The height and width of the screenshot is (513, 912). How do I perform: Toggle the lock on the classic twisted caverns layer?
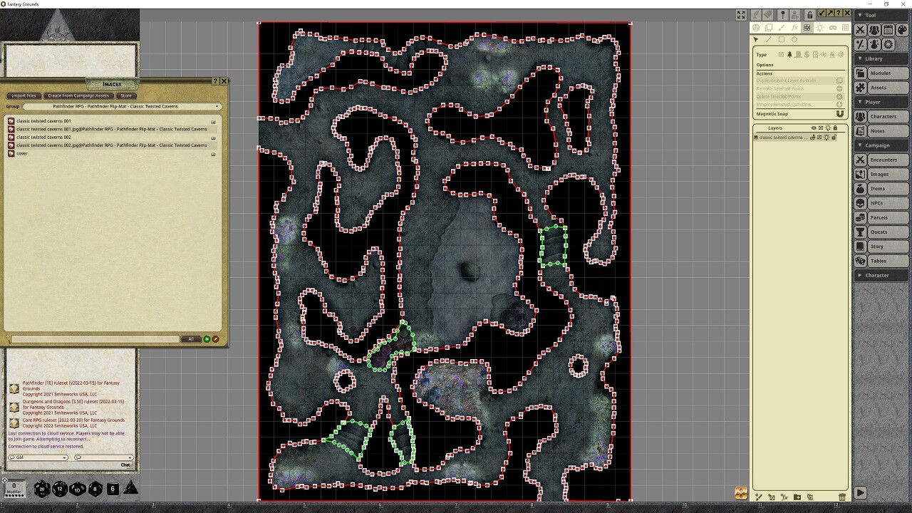(x=835, y=137)
